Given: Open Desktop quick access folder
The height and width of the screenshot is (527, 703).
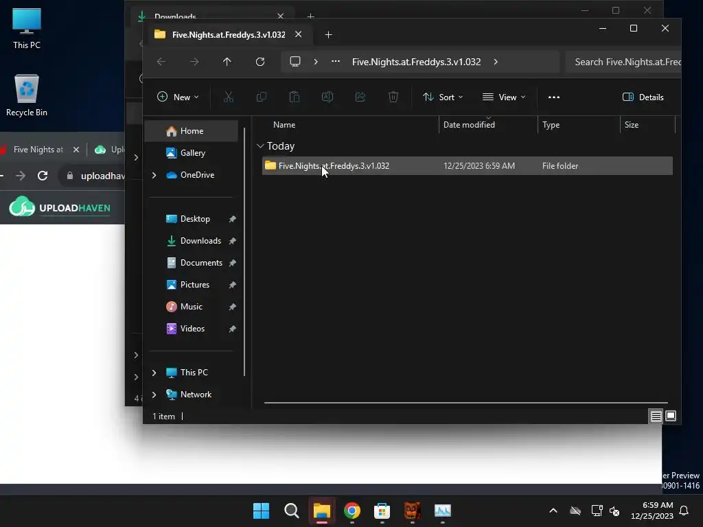Looking at the screenshot, I should (194, 219).
